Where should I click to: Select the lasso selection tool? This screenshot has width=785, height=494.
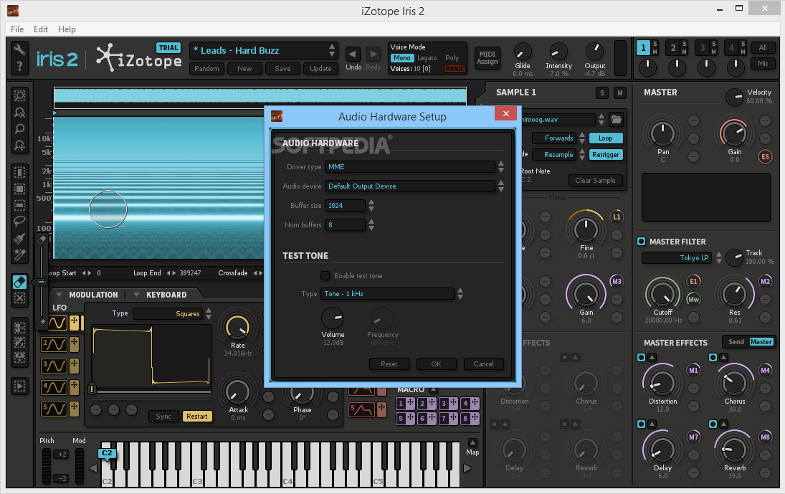click(19, 221)
